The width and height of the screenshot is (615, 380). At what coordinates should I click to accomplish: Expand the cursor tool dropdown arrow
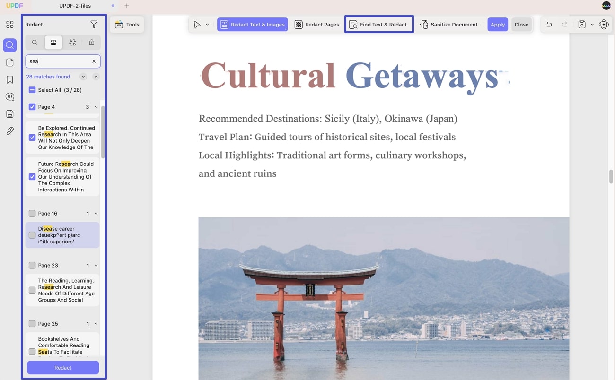[207, 25]
